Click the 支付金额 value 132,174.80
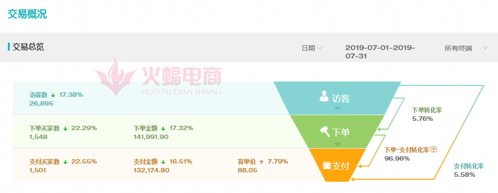The height and width of the screenshot is (193, 498). click(x=151, y=170)
